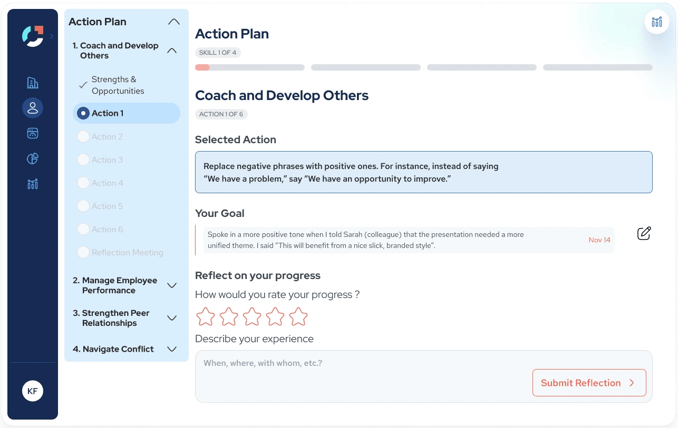Collapse the Action Plan panel header

(x=173, y=22)
